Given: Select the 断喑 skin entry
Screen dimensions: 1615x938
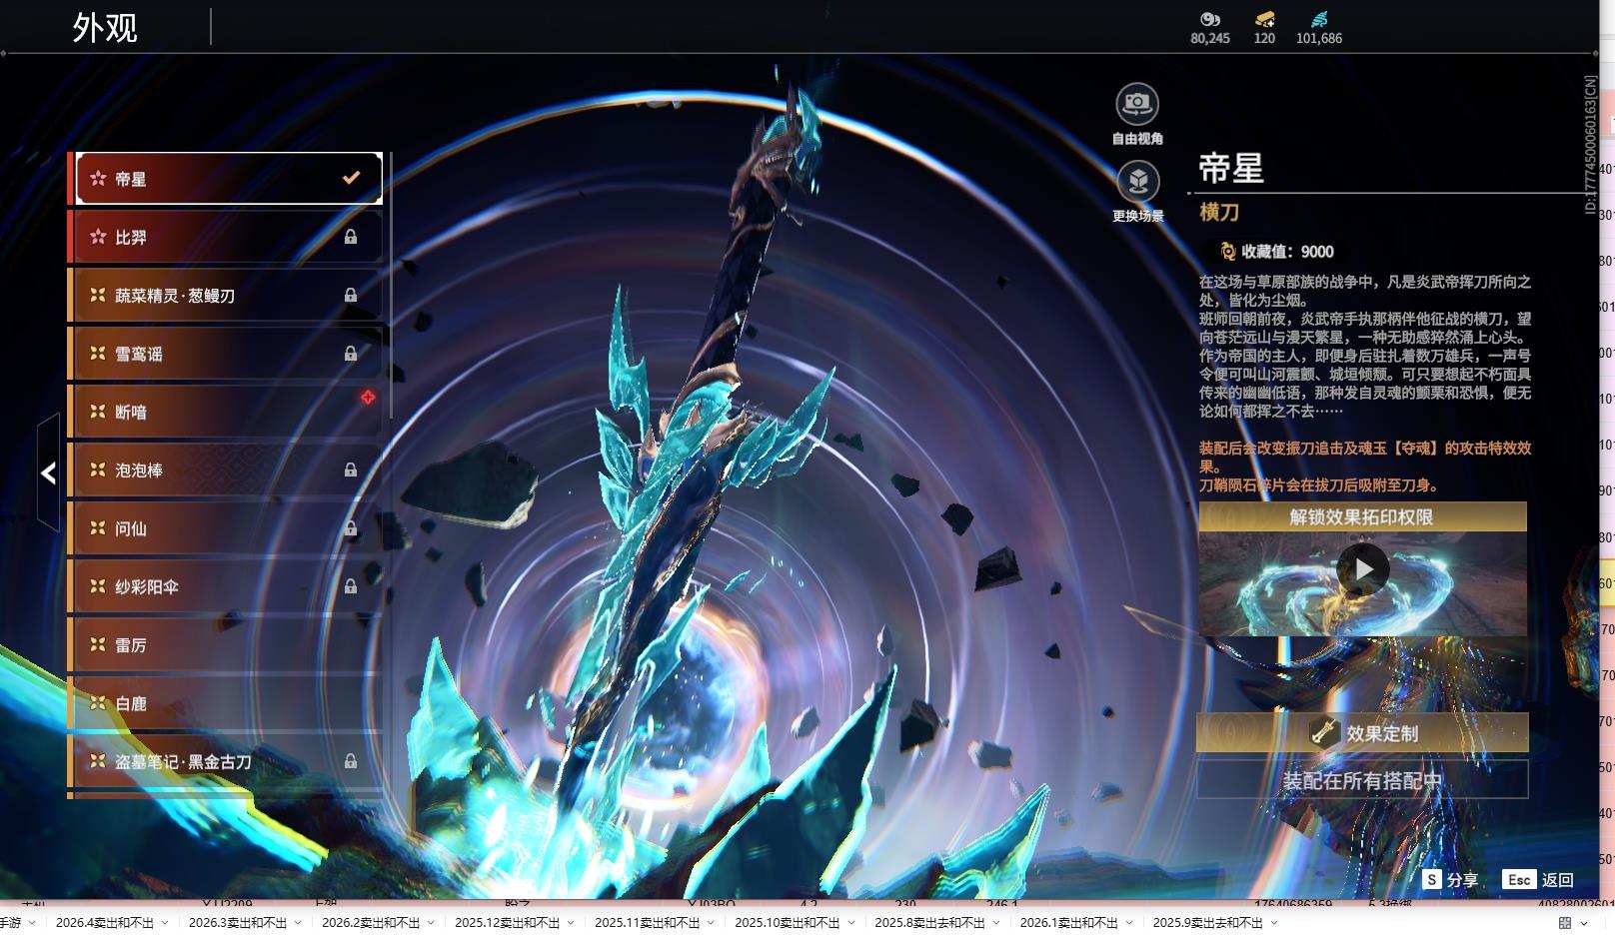Looking at the screenshot, I should click(x=228, y=412).
